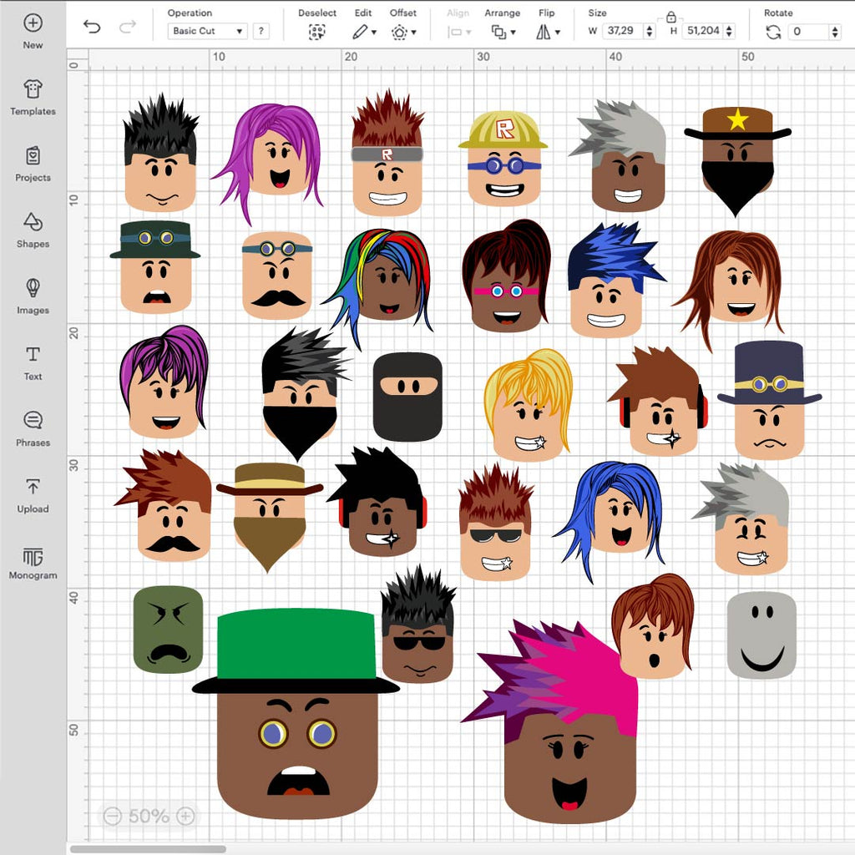This screenshot has height=855, width=855.
Task: Click the Deselect button
Action: pos(316,32)
